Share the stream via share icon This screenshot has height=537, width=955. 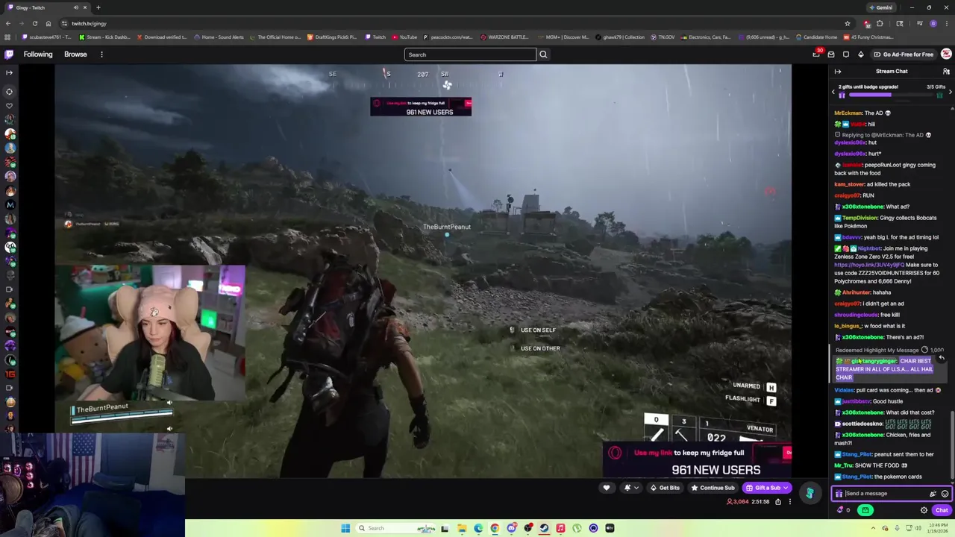click(778, 502)
